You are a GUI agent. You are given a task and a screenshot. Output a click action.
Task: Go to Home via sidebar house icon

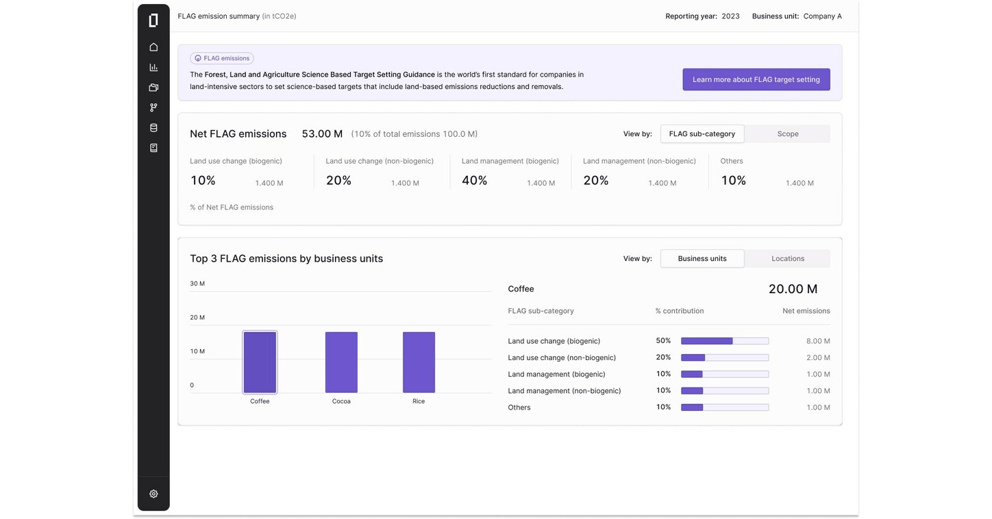click(x=153, y=47)
